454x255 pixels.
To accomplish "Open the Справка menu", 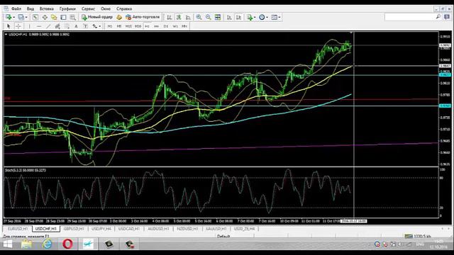I will 124,9.
